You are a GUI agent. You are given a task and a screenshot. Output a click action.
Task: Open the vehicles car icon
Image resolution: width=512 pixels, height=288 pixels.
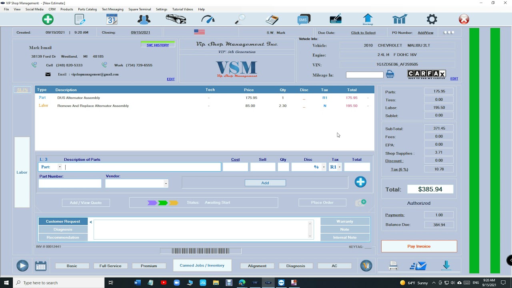[176, 19]
